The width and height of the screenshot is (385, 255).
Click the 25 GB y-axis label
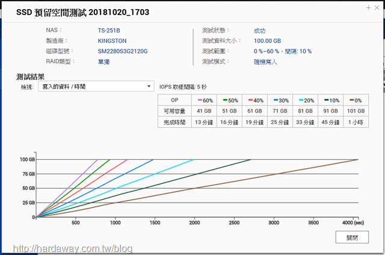coord(28,203)
